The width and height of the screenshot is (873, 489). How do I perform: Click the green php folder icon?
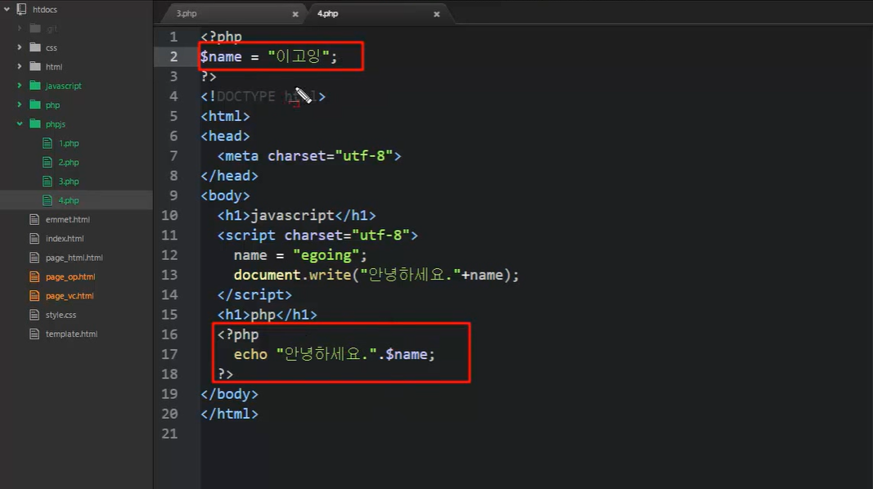(35, 105)
